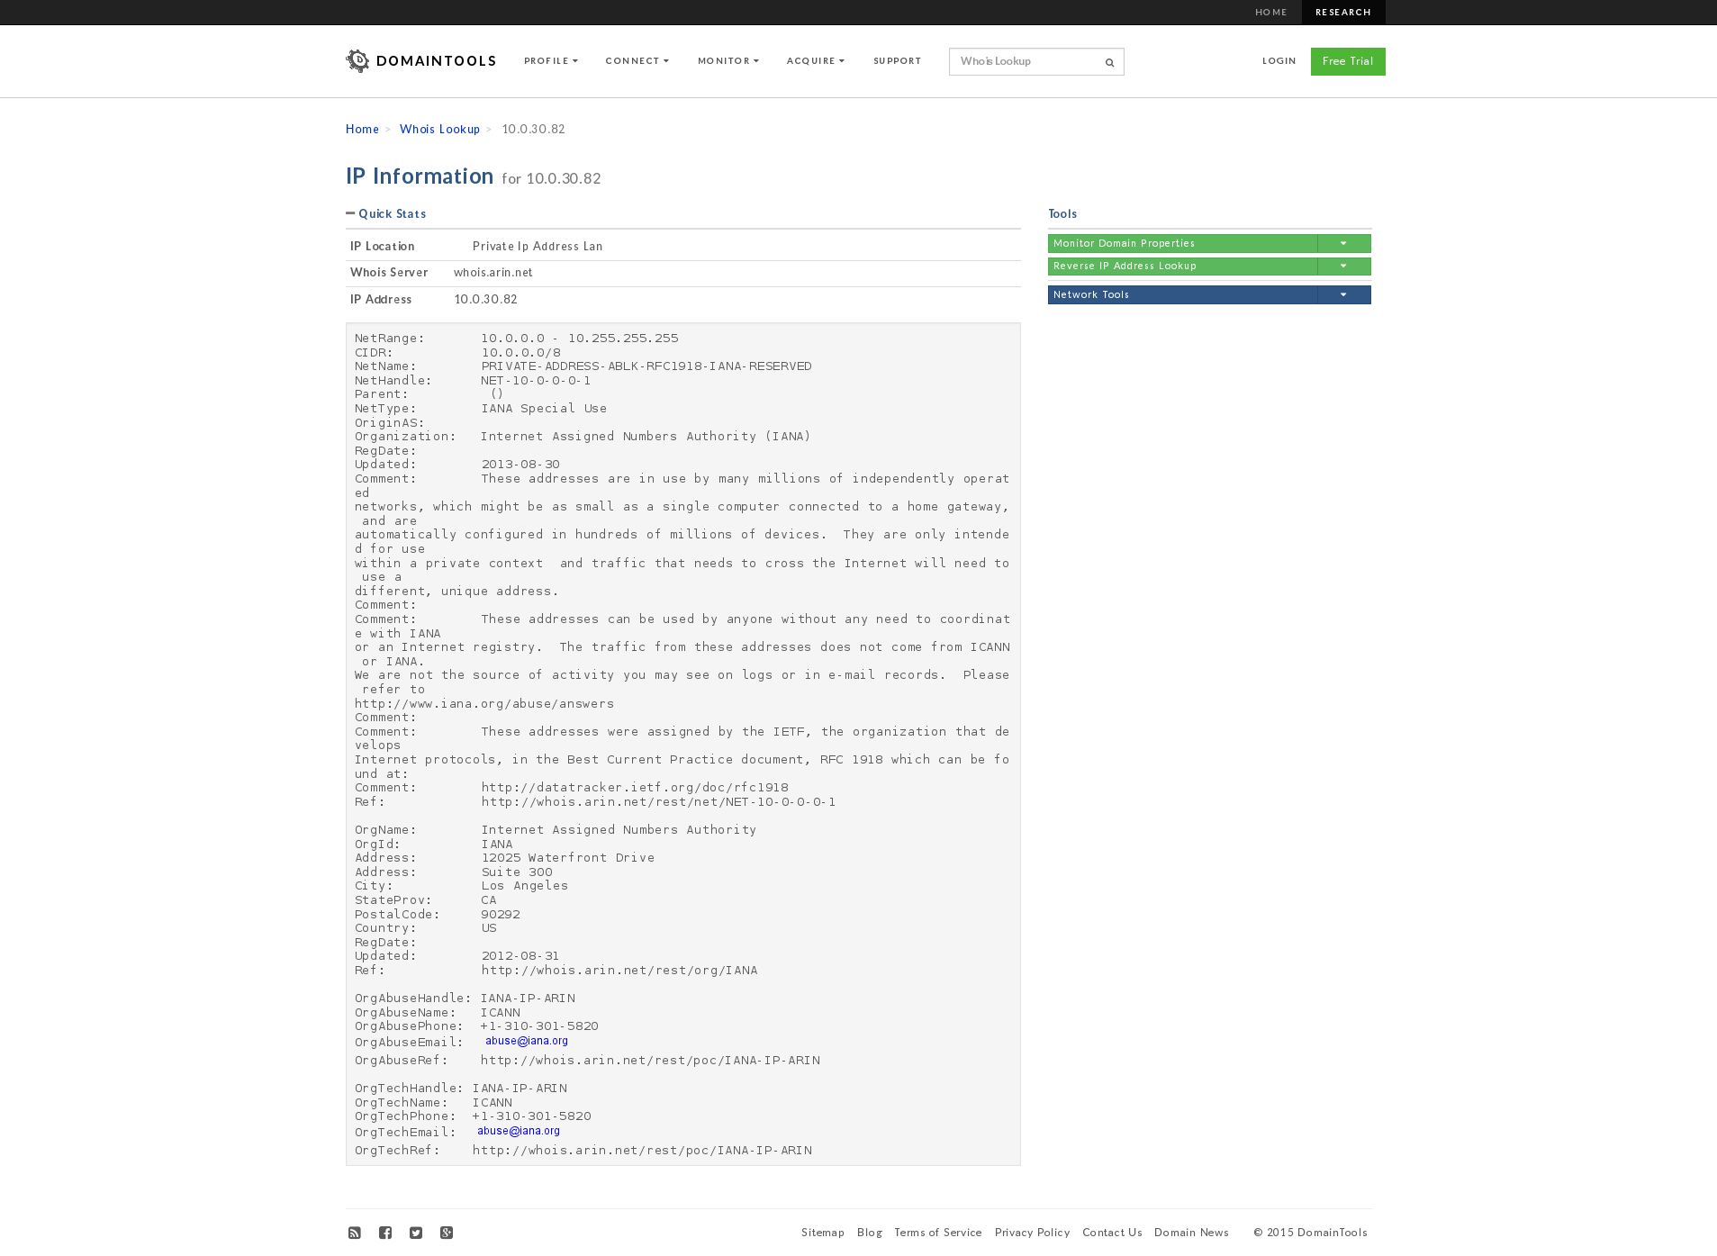Image resolution: width=1717 pixels, height=1256 pixels.
Task: Click the '12025 Waterfront Drive' address value
Action: [x=568, y=858]
